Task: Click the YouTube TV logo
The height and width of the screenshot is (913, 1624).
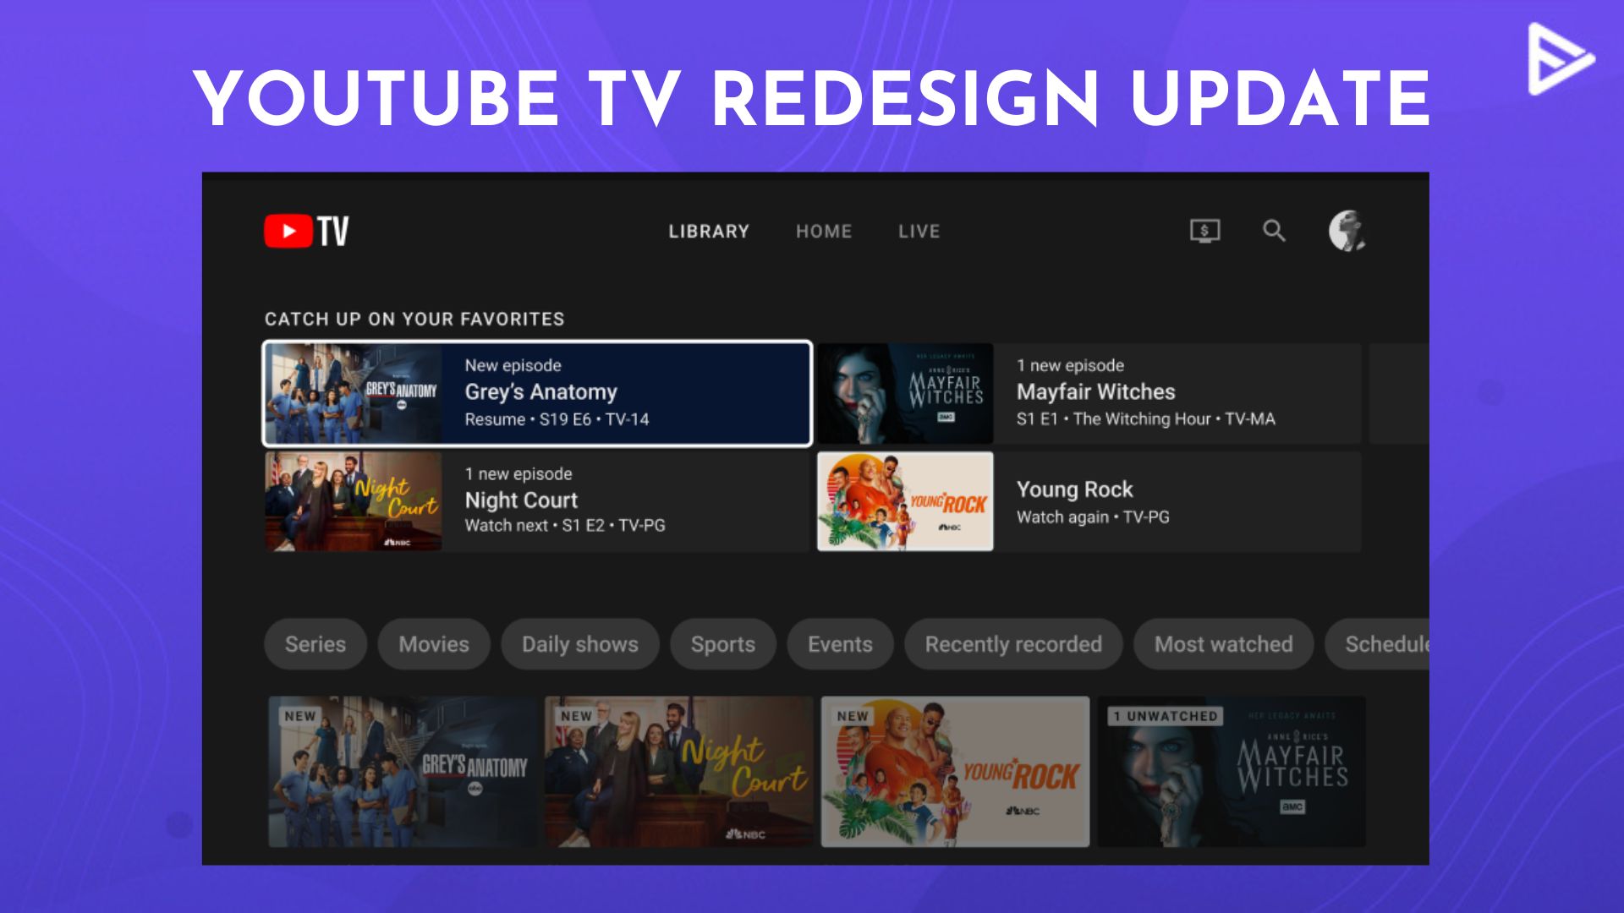Action: coord(306,231)
